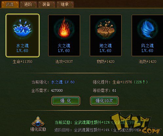Click the 进阶目标 bonus text line

pos(98,130)
